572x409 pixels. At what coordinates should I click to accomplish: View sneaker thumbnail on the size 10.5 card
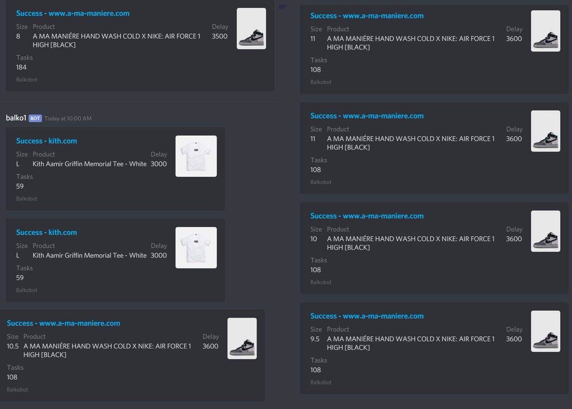click(x=242, y=338)
